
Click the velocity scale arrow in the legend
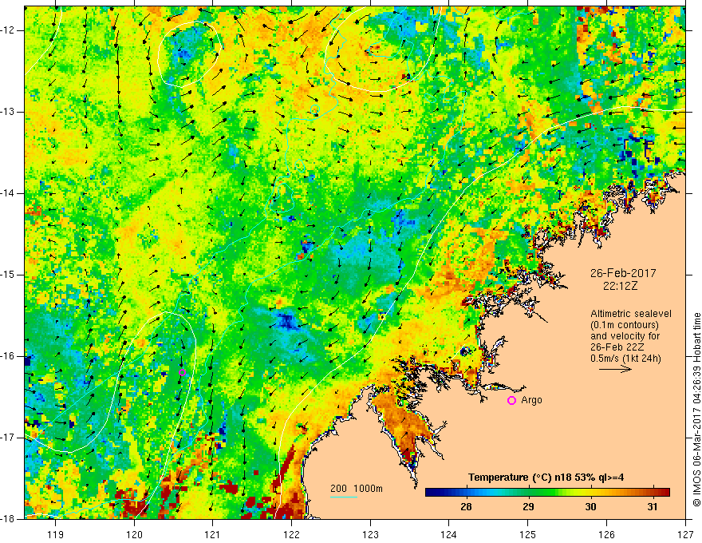pyautogui.click(x=615, y=369)
